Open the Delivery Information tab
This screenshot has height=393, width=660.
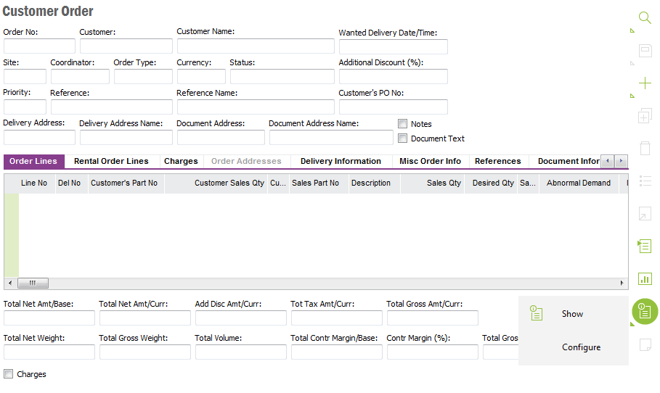point(341,162)
